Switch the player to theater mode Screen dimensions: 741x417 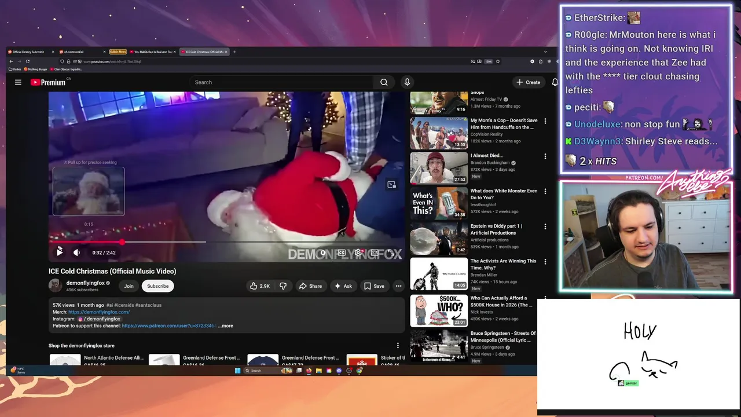(375, 253)
